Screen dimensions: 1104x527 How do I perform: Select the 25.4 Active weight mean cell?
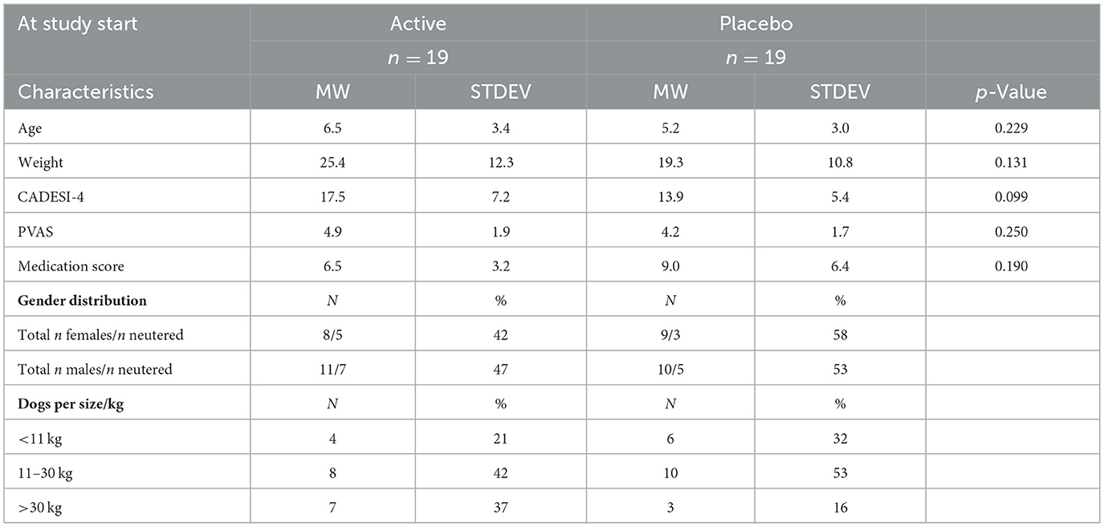(332, 162)
